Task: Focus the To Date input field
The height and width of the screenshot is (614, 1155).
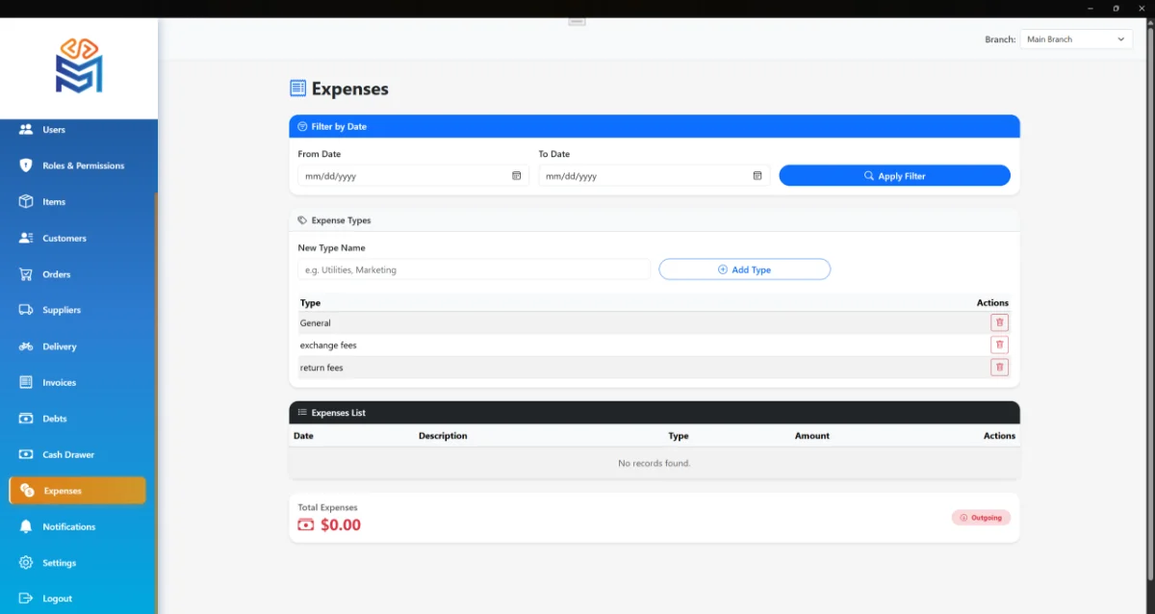Action: [x=654, y=176]
